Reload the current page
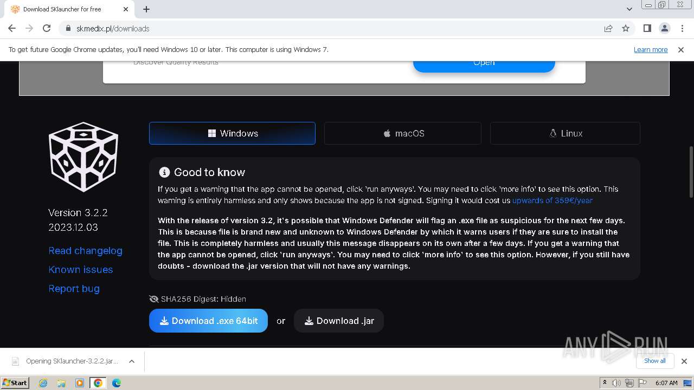This screenshot has width=694, height=390. click(x=47, y=29)
